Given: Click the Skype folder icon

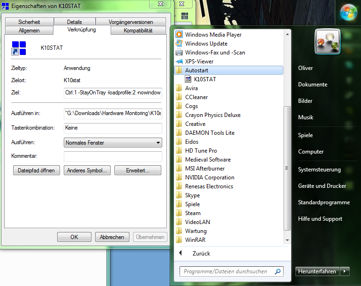Looking at the screenshot, I should 179,195.
